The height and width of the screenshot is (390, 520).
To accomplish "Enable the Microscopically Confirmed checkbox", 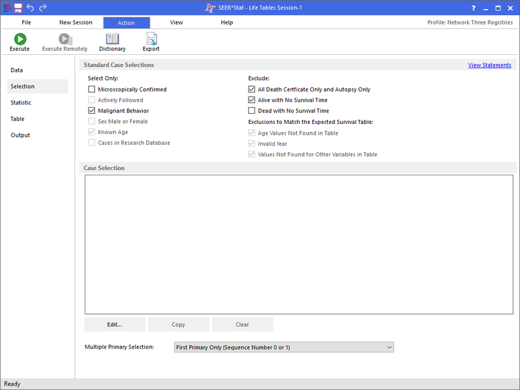I will [x=91, y=89].
